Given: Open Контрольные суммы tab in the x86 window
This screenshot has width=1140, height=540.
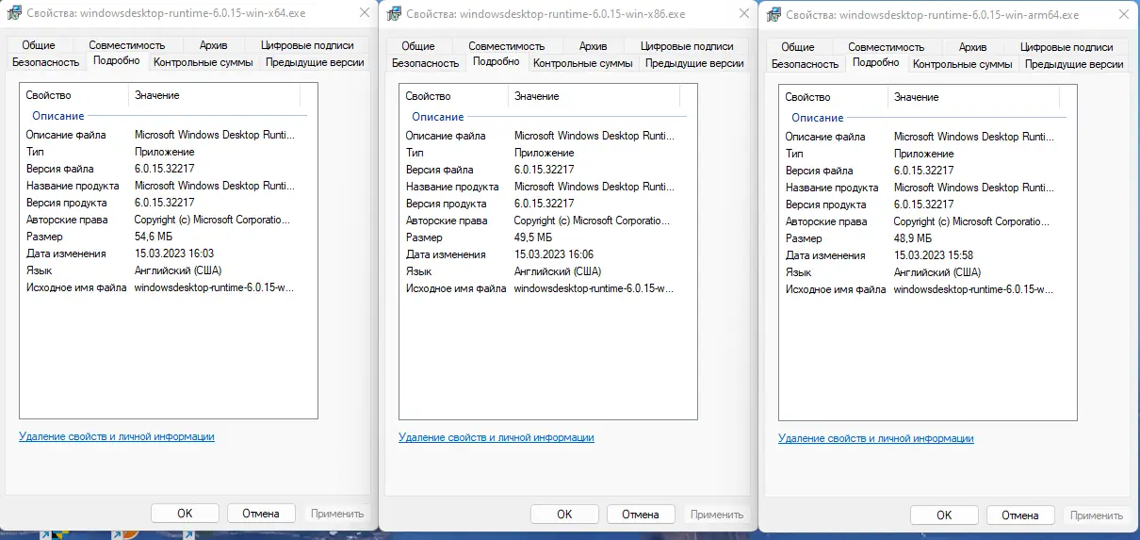Looking at the screenshot, I should point(583,63).
